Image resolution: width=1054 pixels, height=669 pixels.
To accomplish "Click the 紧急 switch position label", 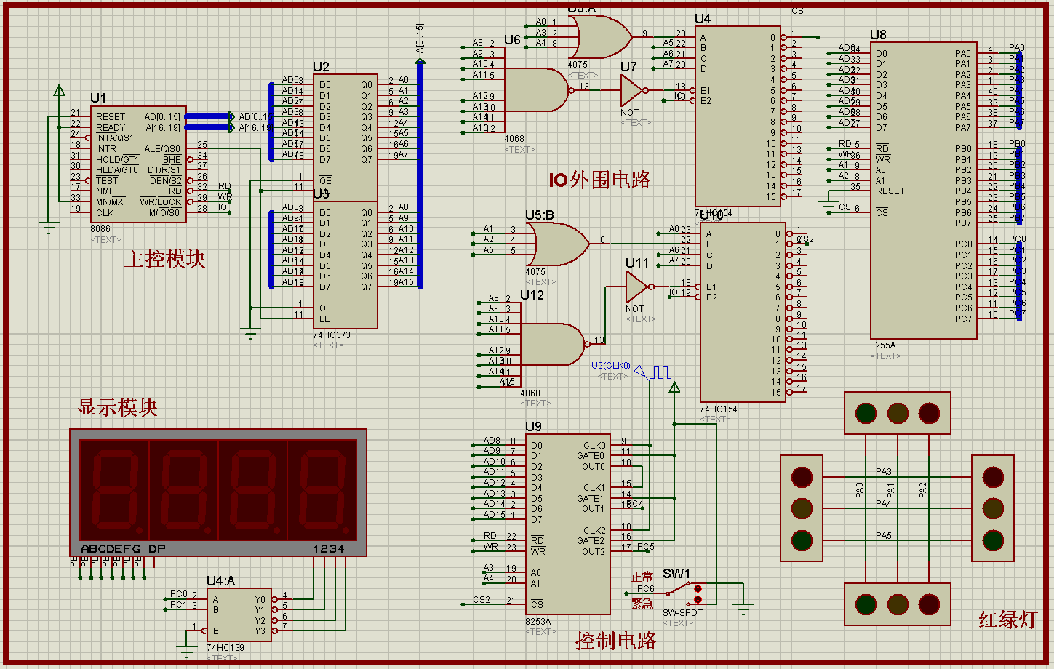I will (x=642, y=603).
